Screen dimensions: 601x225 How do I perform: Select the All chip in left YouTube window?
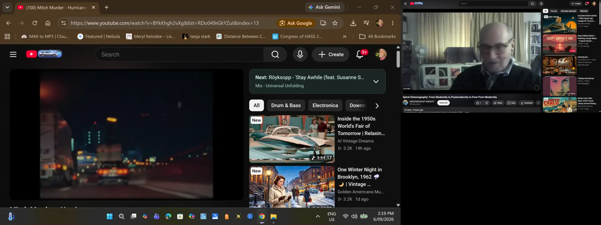point(257,106)
